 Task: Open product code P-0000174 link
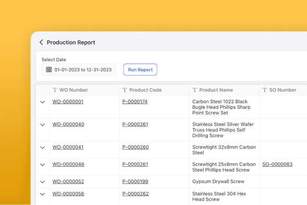point(135,101)
